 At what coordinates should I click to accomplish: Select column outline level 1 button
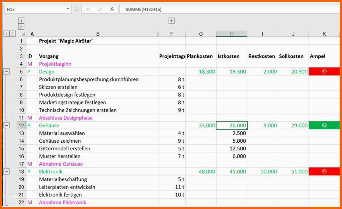21,21
